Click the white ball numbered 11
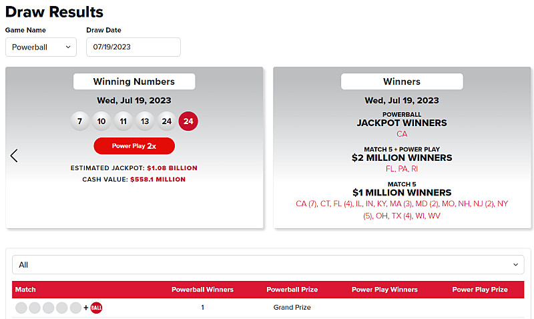This screenshot has width=534, height=319. [x=123, y=121]
